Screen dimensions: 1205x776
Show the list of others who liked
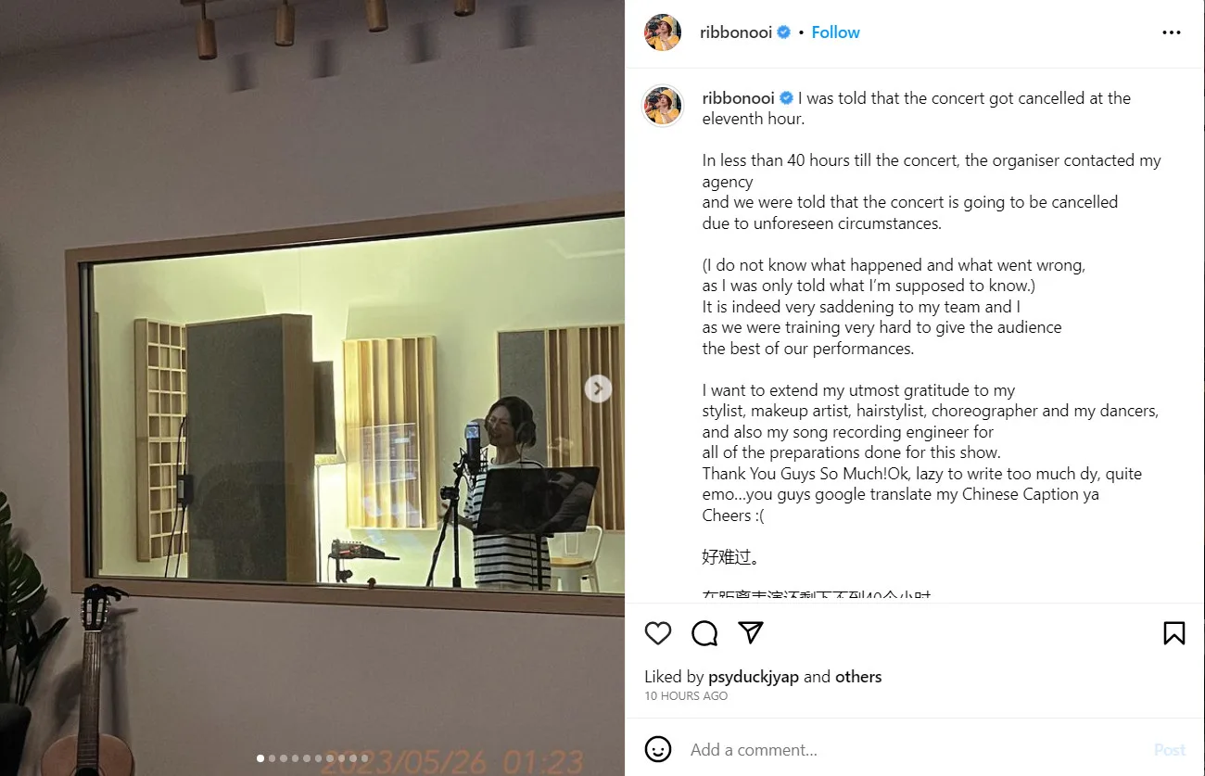[x=858, y=677]
